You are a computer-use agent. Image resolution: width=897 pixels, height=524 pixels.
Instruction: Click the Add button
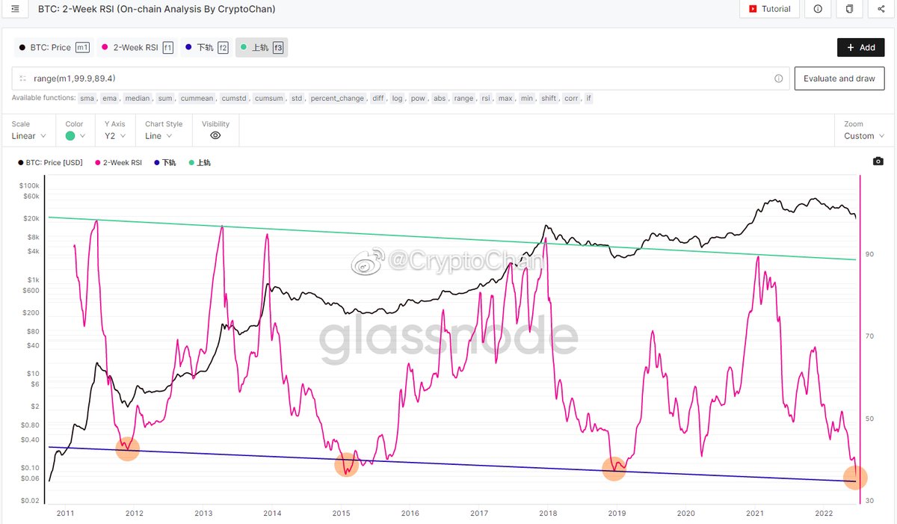point(861,47)
